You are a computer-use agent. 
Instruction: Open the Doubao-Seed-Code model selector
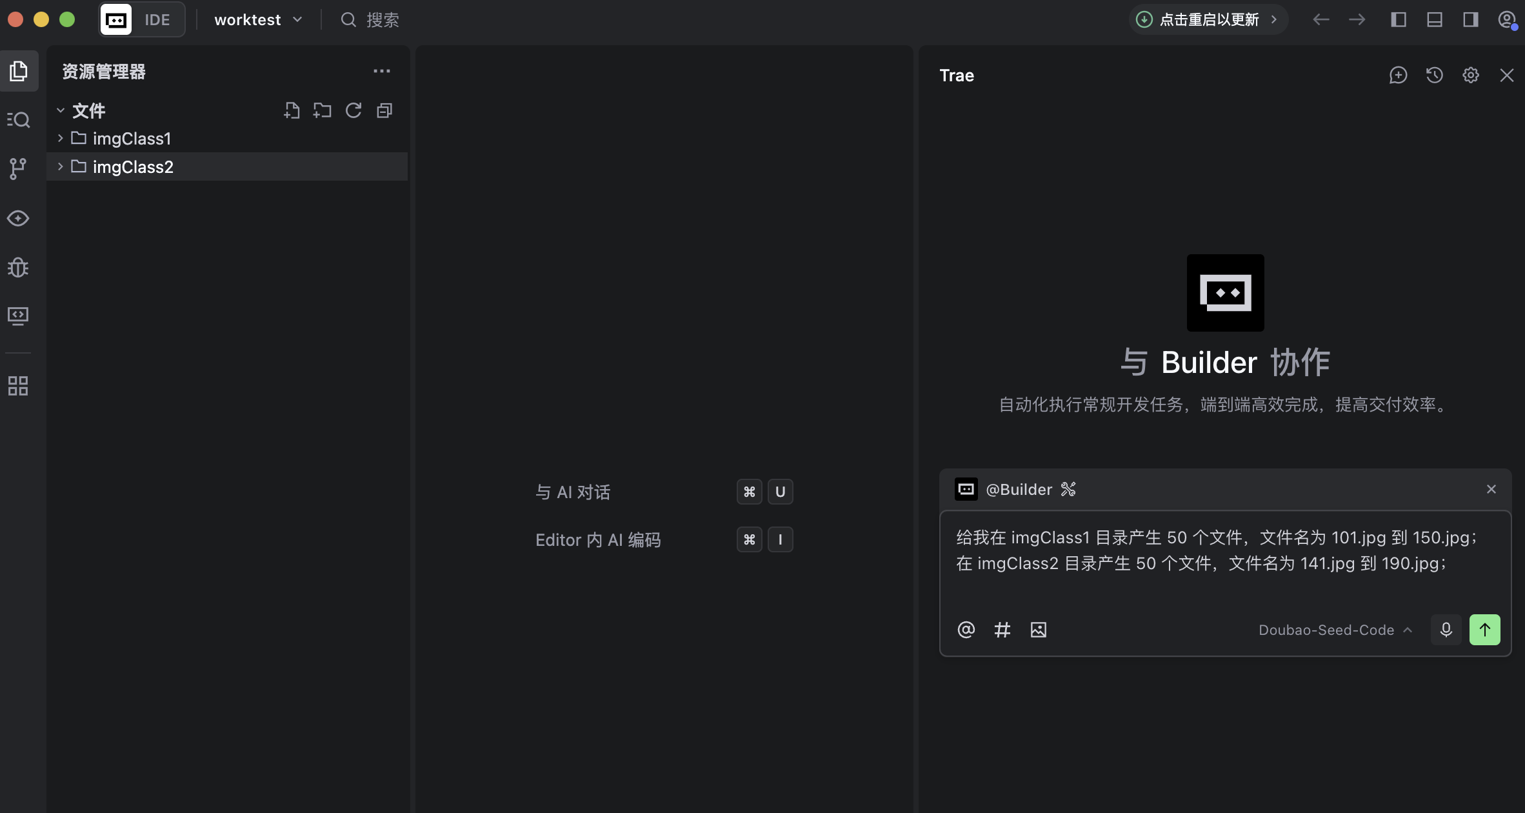[1335, 630]
